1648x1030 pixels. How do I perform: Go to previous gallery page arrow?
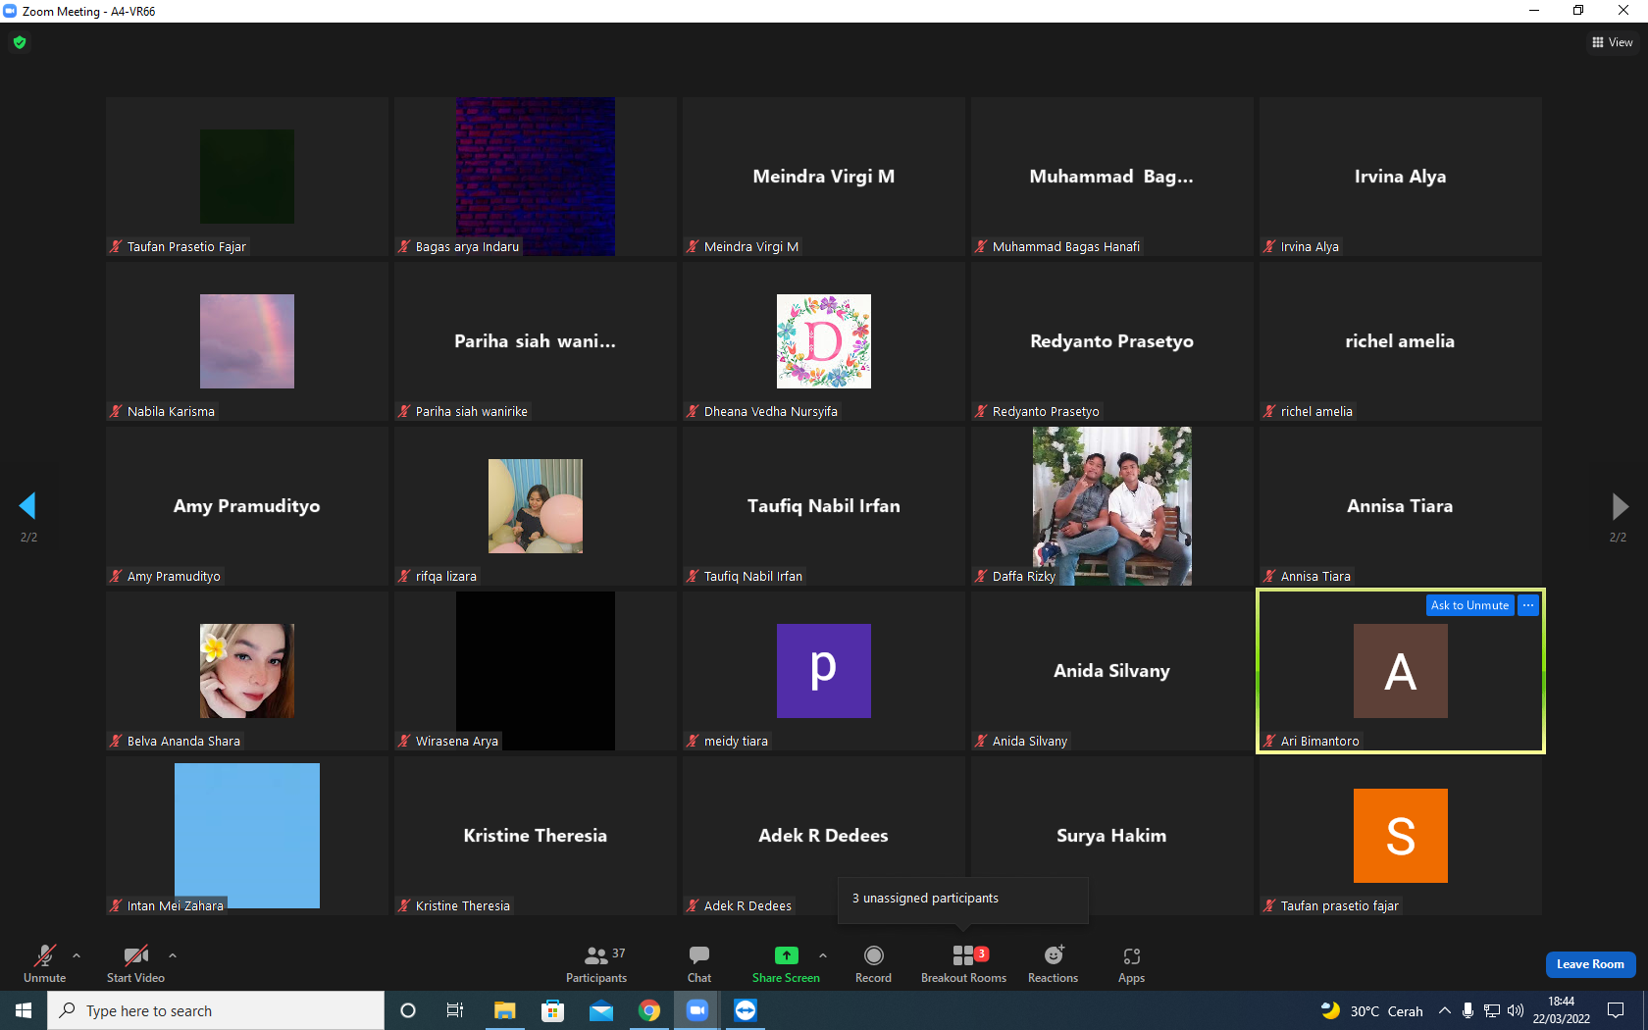(27, 505)
